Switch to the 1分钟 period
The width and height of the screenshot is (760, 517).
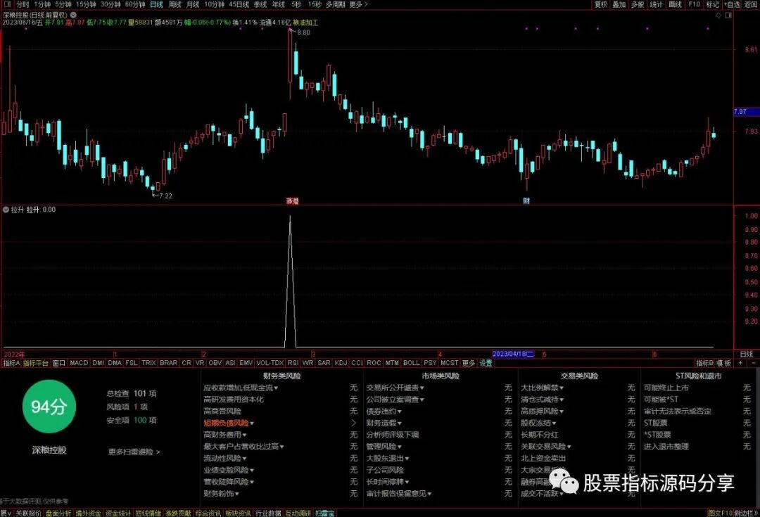click(42, 4)
